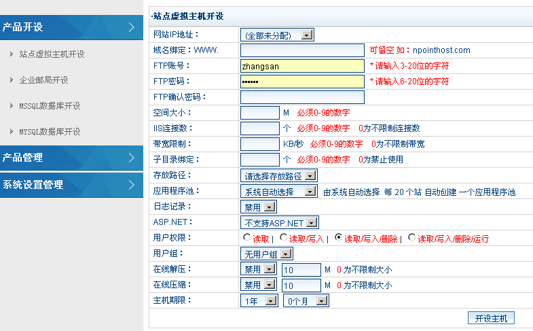Viewport: 533px width, 331px height.
Task: Expand the 应用程序池 dropdown
Action: tap(279, 192)
